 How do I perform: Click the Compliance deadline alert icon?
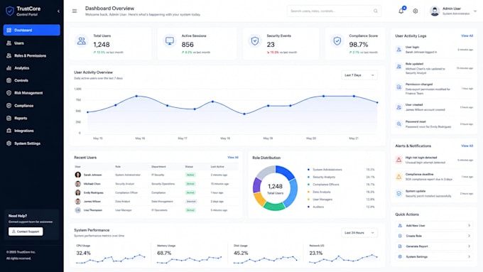tap(399, 177)
